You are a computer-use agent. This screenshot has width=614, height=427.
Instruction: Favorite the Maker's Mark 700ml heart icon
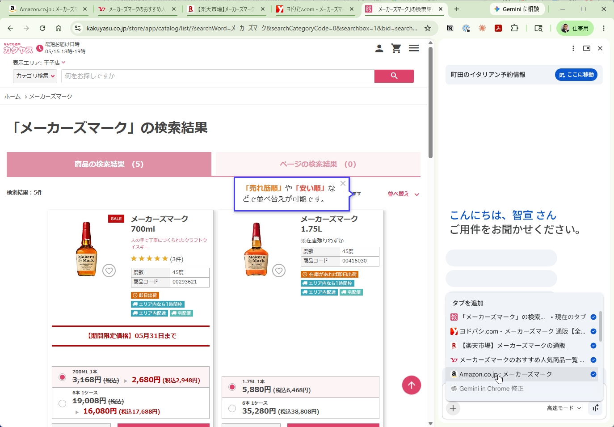tap(109, 271)
